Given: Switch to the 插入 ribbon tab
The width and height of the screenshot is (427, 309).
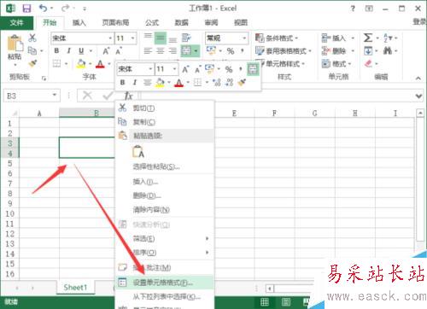Looking at the screenshot, I should click(79, 23).
